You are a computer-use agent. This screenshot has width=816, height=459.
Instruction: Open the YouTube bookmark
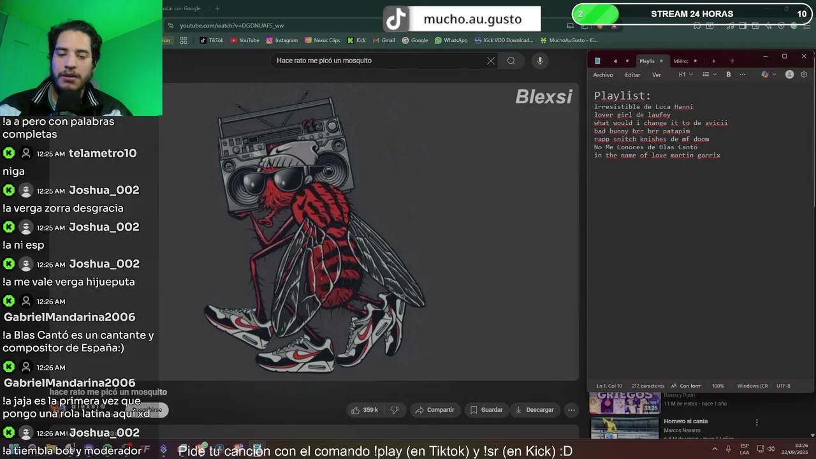pyautogui.click(x=245, y=40)
